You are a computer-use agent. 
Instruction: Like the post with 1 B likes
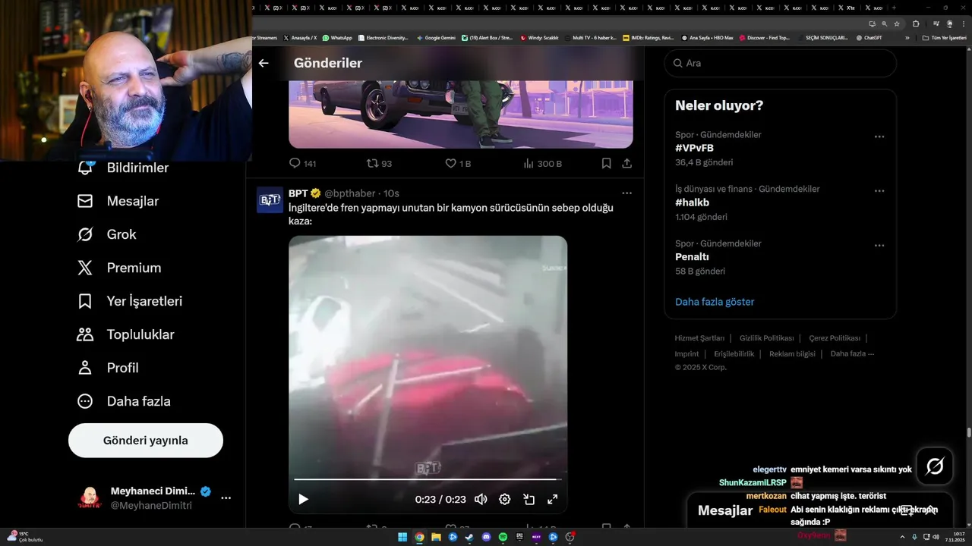point(458,163)
